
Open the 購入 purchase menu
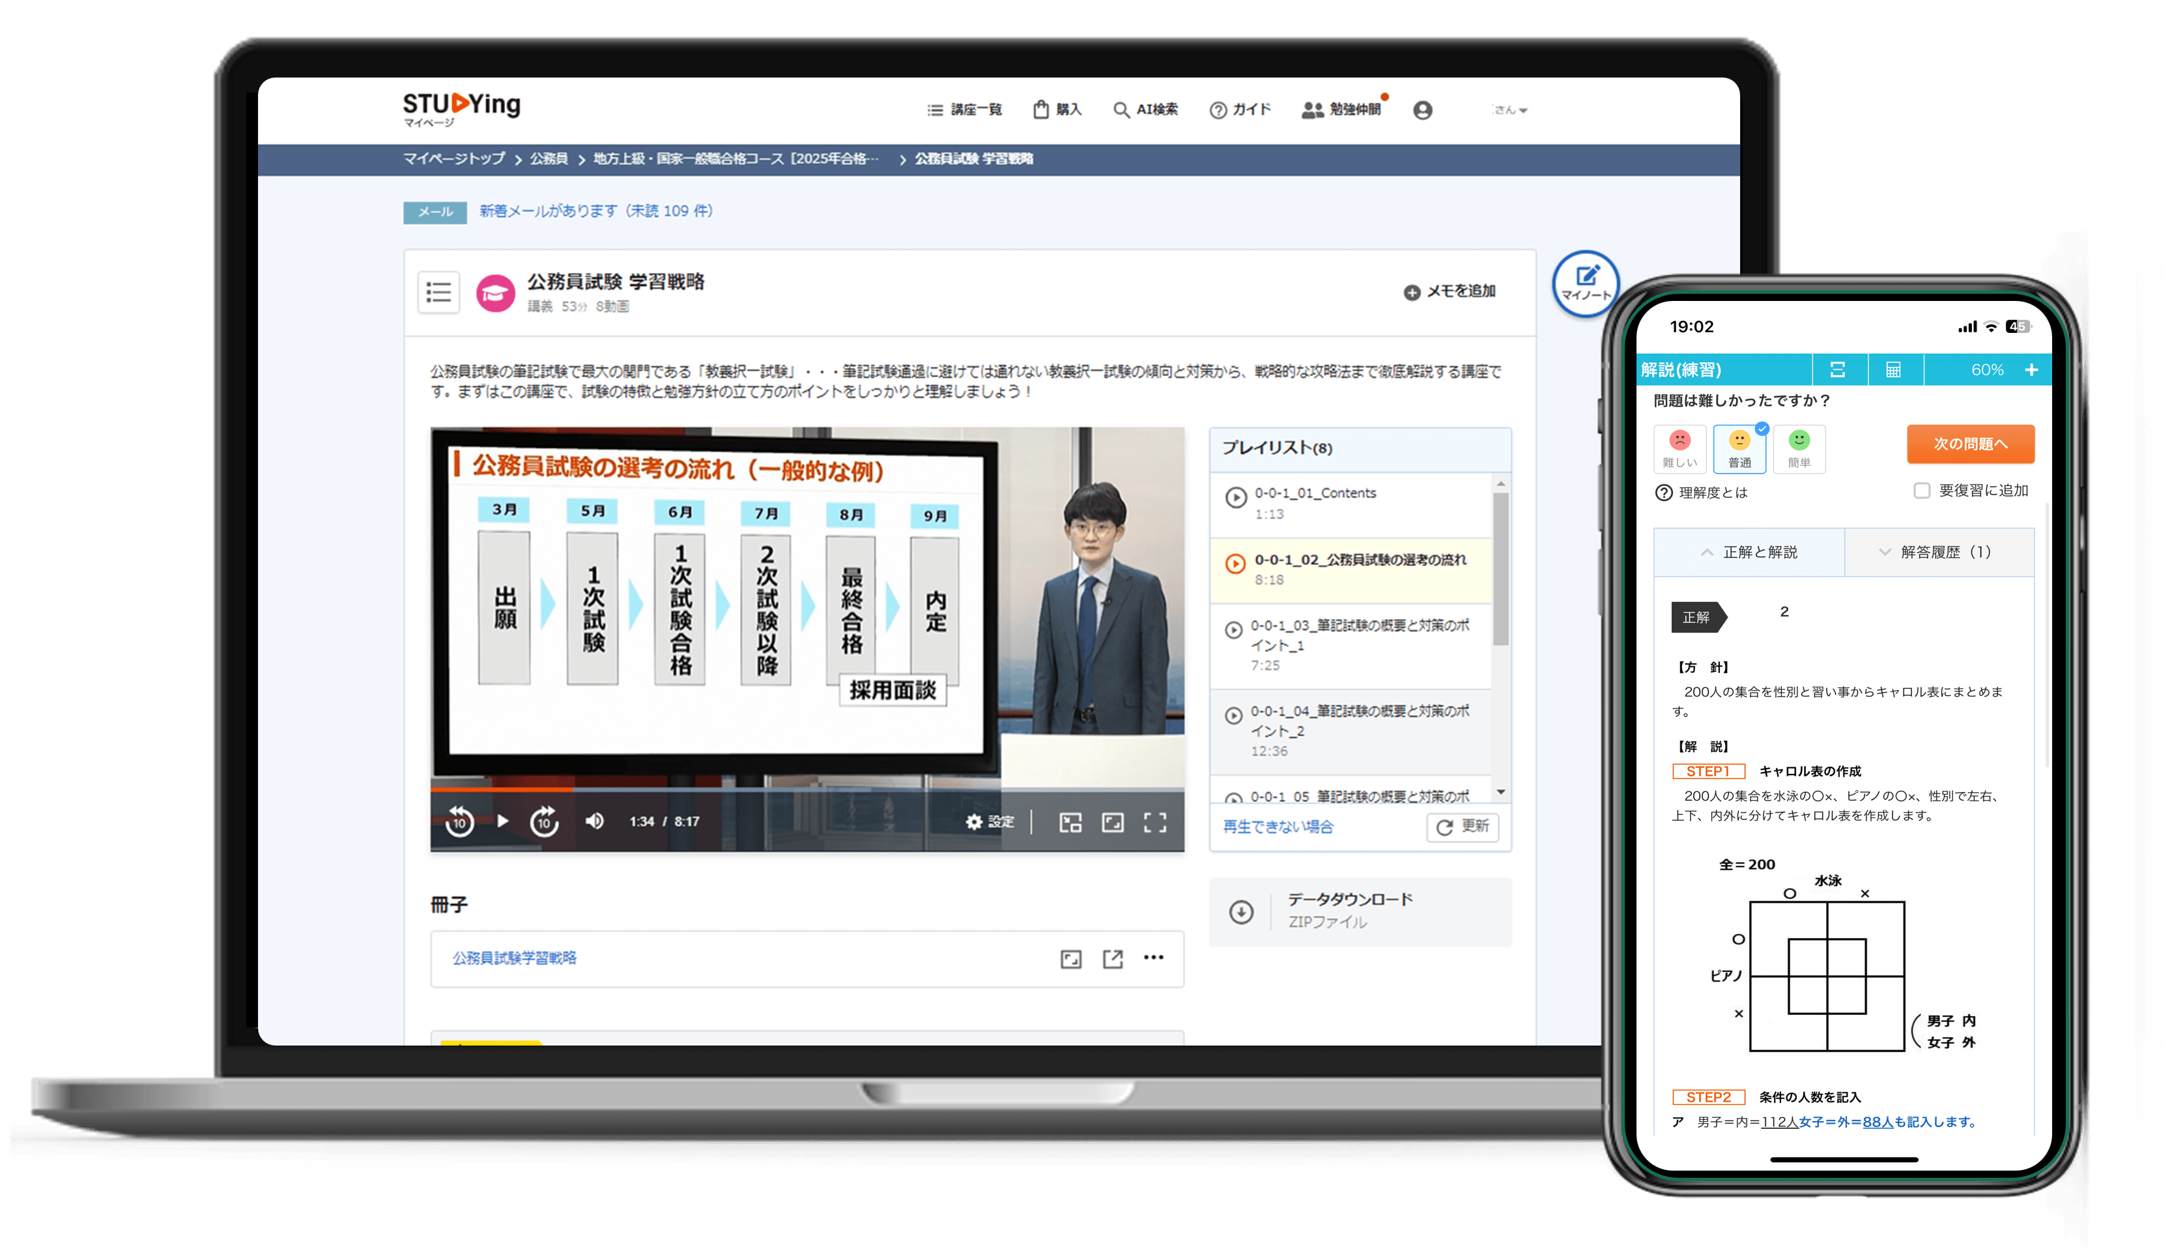click(x=1056, y=109)
